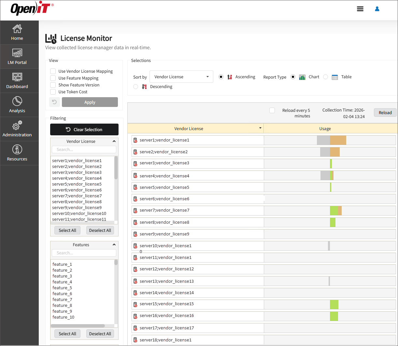Open the LM Portal sidebar icon

coord(17,53)
